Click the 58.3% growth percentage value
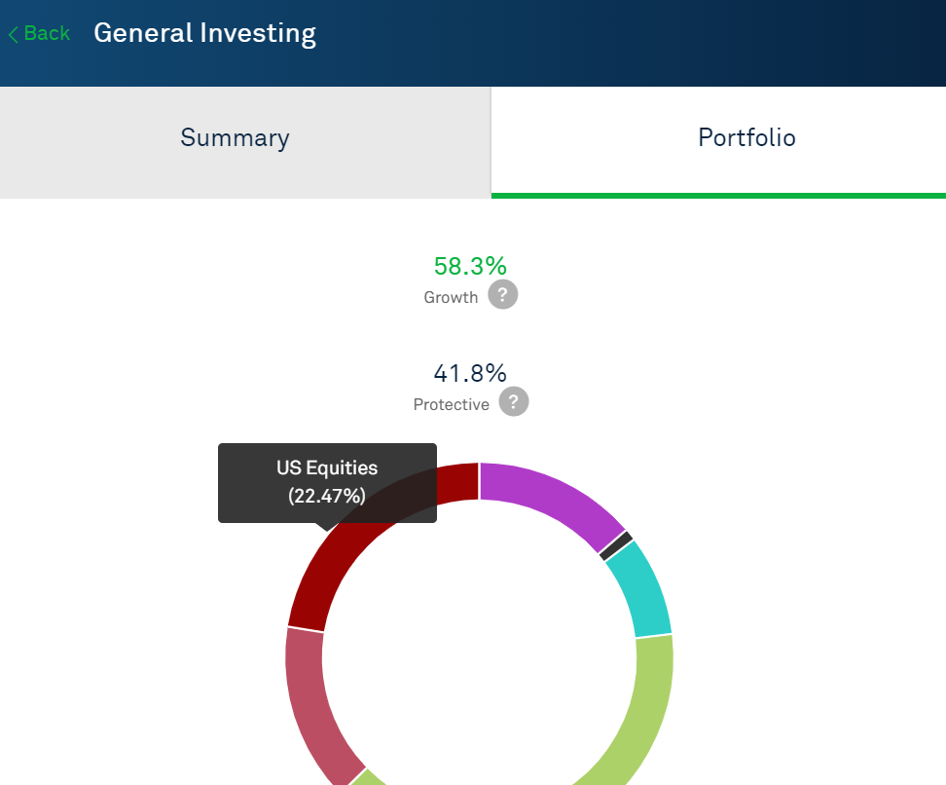 tap(470, 266)
